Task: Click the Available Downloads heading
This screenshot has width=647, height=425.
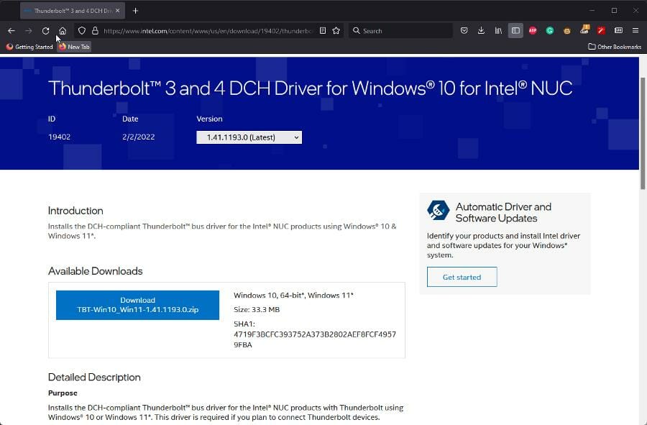Action: [96, 271]
